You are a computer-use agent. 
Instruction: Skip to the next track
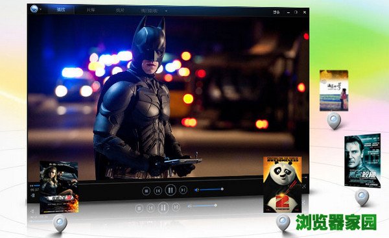(x=183, y=190)
